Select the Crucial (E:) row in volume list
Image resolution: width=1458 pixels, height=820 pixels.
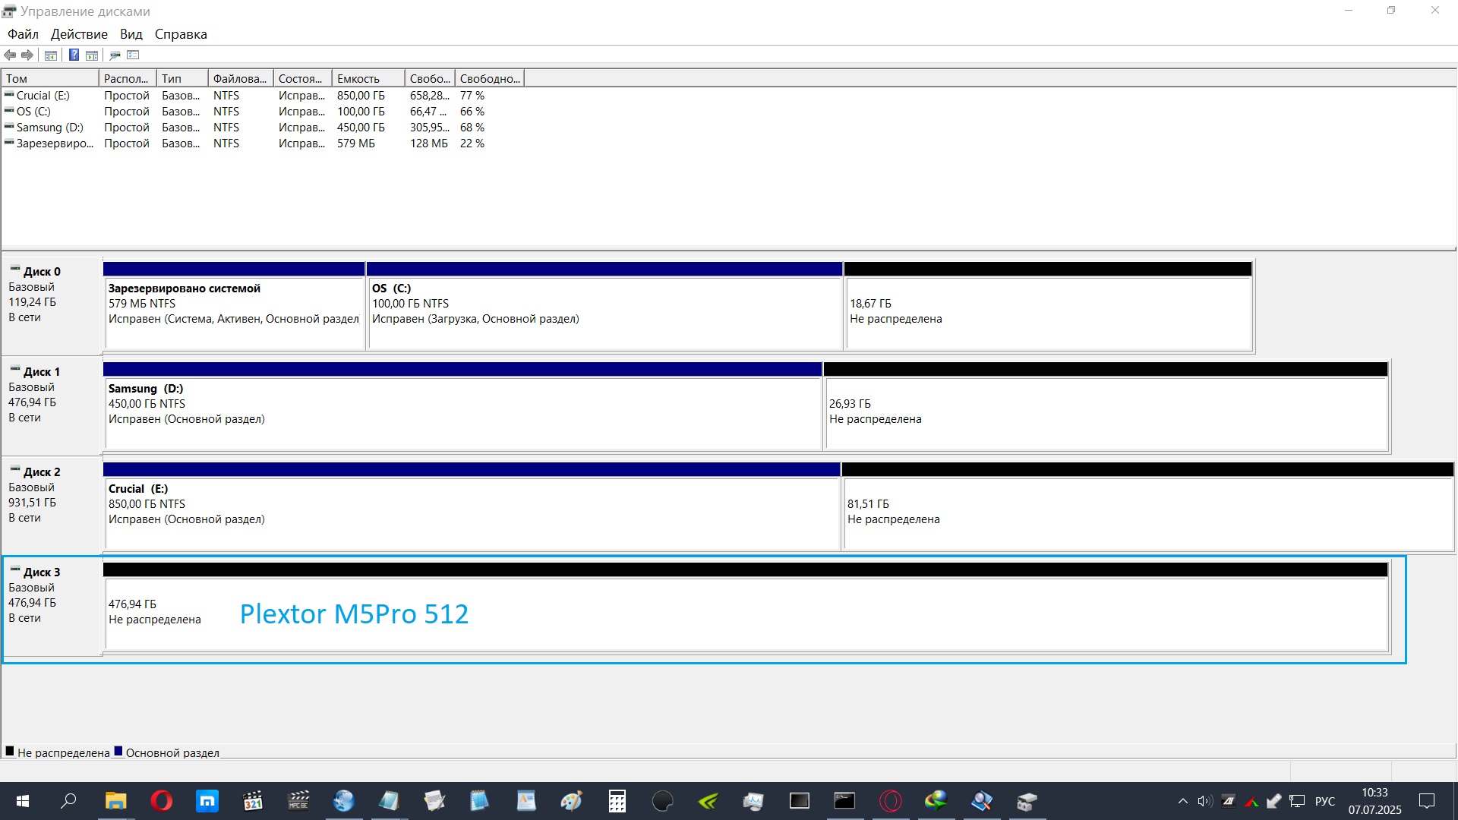pos(43,96)
